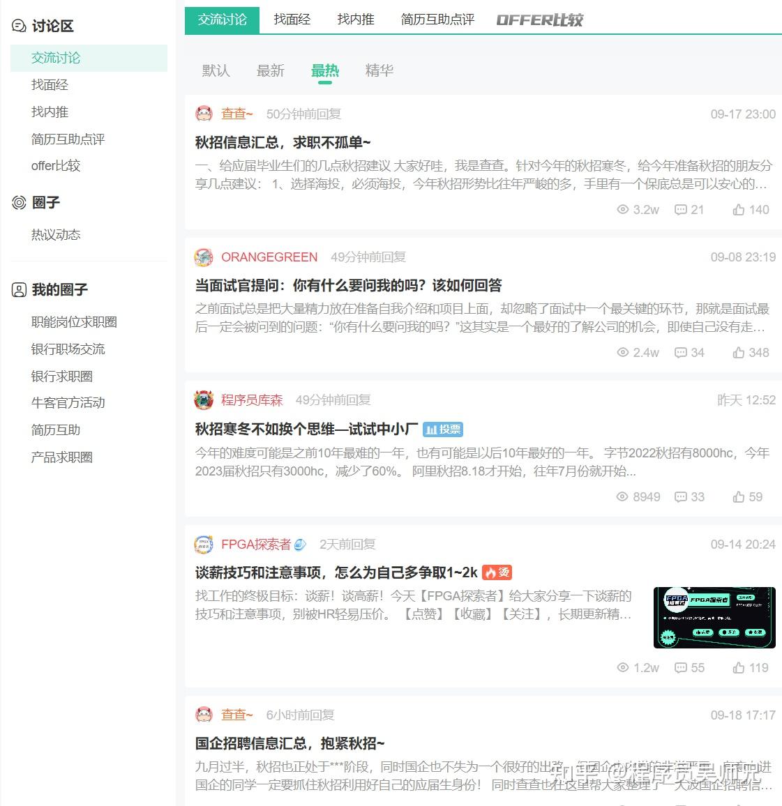The width and height of the screenshot is (782, 806).
Task: Open 查查~ user profile link on first post
Action: coord(236,114)
